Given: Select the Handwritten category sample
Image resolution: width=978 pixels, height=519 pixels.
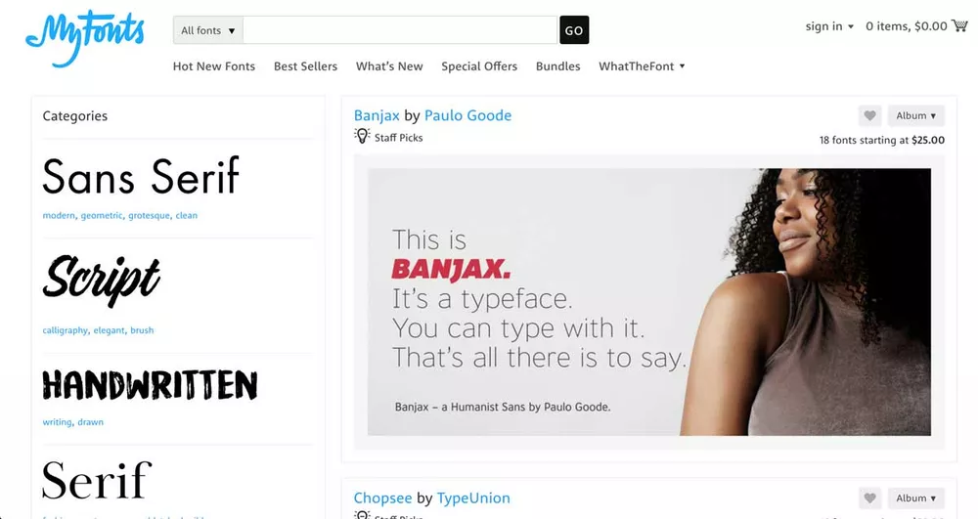Looking at the screenshot, I should 150,384.
